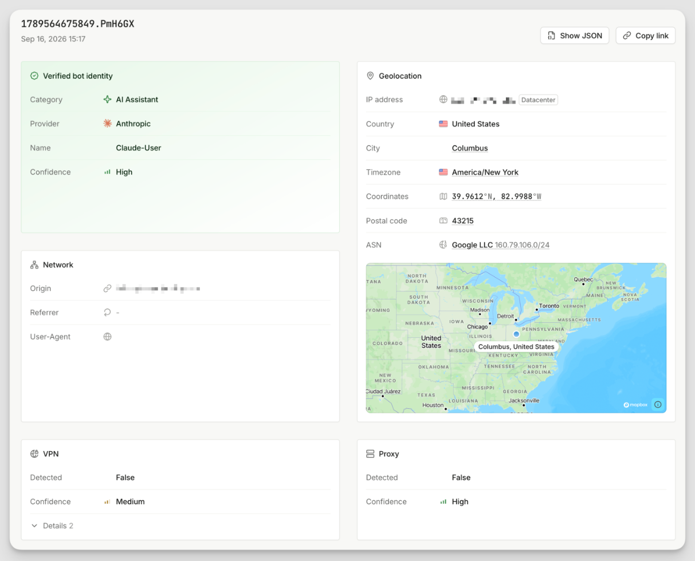
Task: Click the flag icon beside America/New York
Action: click(x=443, y=172)
